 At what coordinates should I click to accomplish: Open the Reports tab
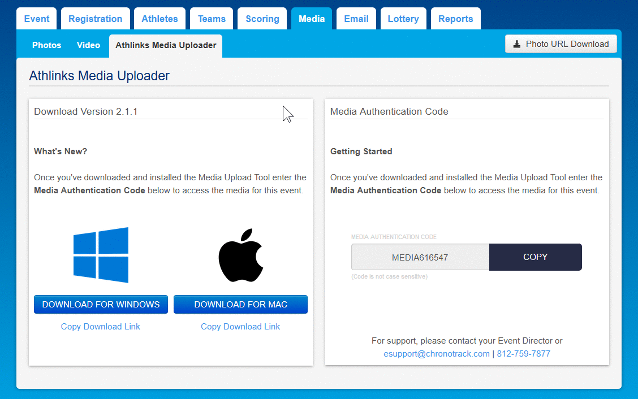coord(456,19)
